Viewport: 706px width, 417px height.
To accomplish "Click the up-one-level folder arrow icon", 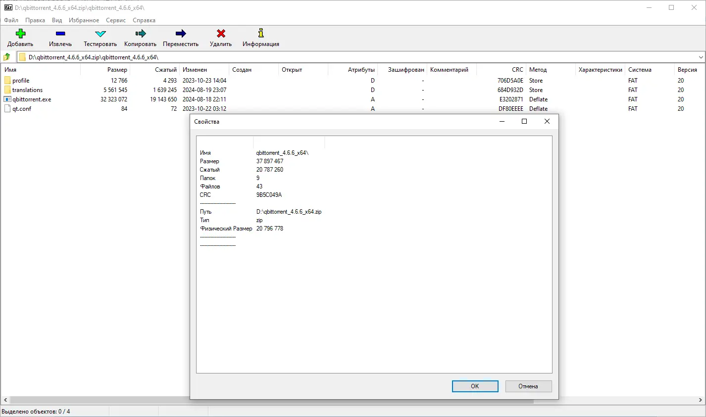I will tap(6, 56).
